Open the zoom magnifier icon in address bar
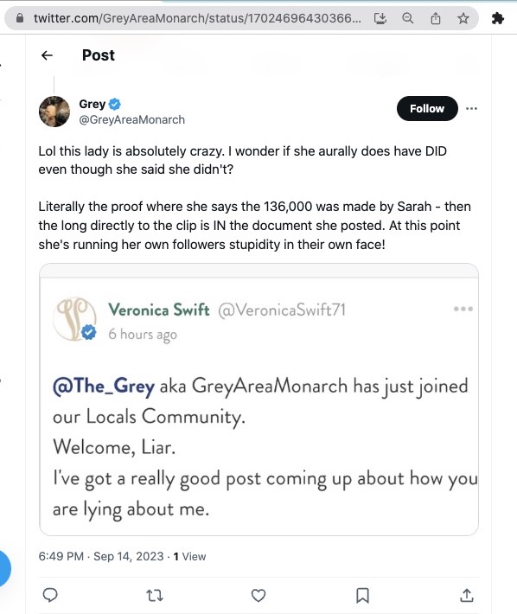 click(x=408, y=18)
